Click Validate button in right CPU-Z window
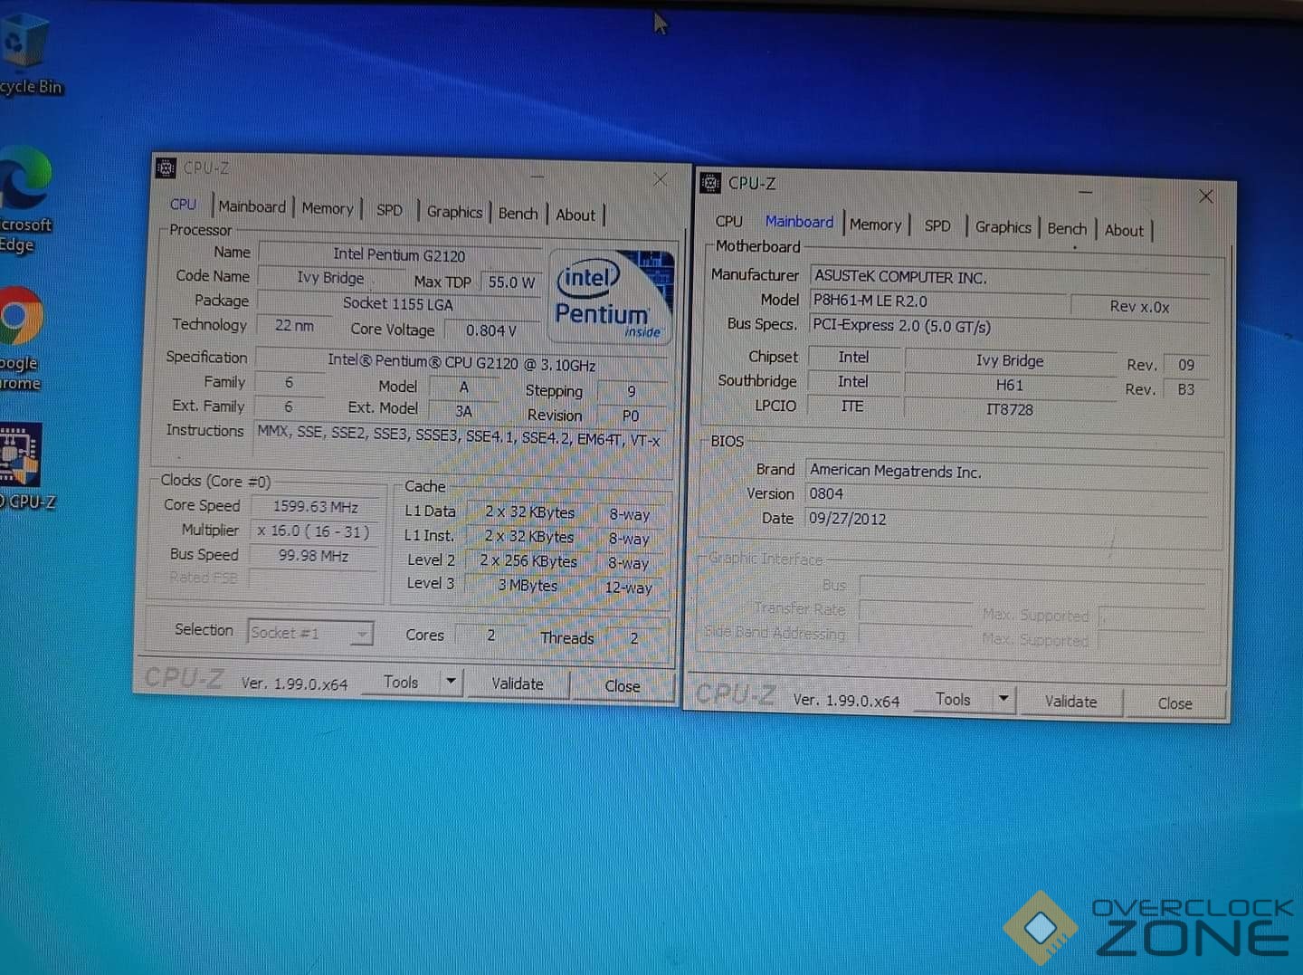1303x975 pixels. pyautogui.click(x=1070, y=702)
